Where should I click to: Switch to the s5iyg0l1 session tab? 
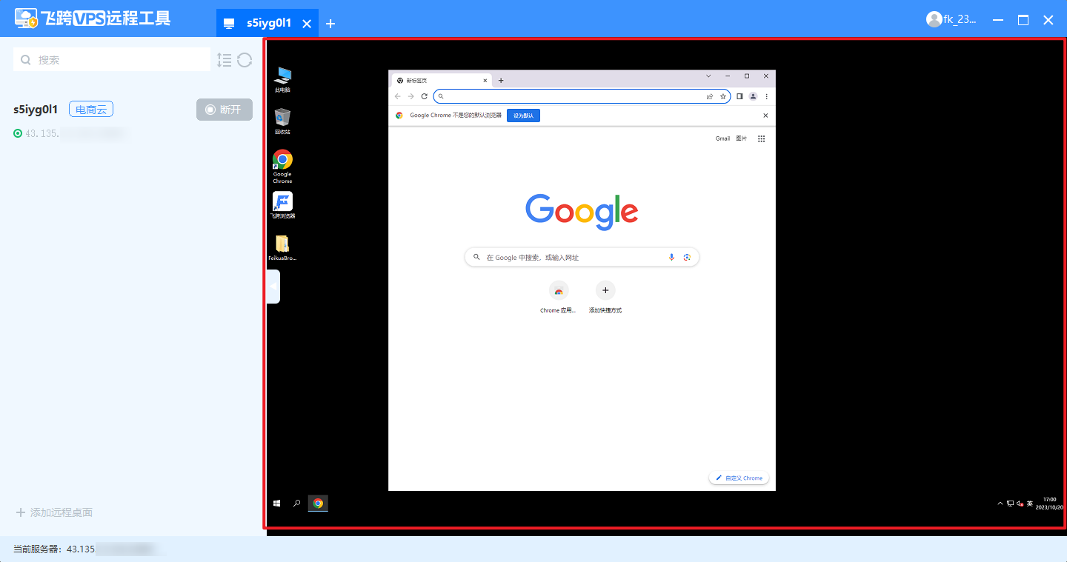coord(268,23)
